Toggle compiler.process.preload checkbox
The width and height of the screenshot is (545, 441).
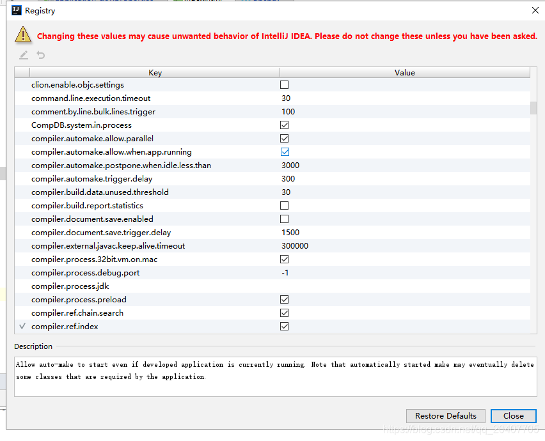(284, 300)
